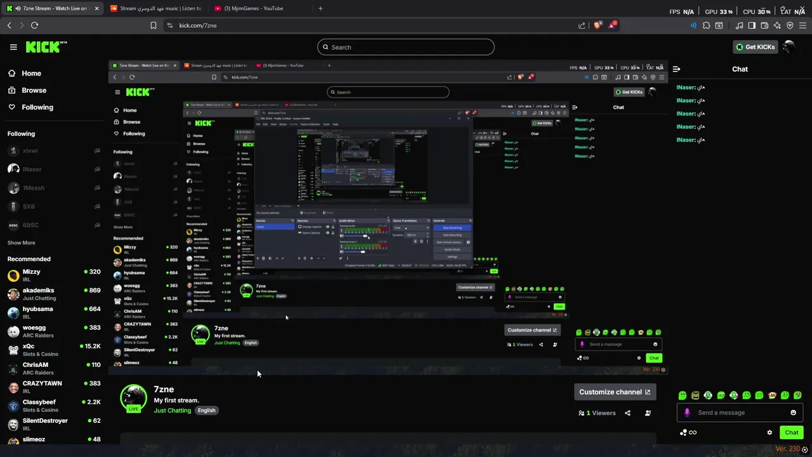The height and width of the screenshot is (457, 812).
Task: Open followed channel xlxwi
Action: tap(53, 150)
